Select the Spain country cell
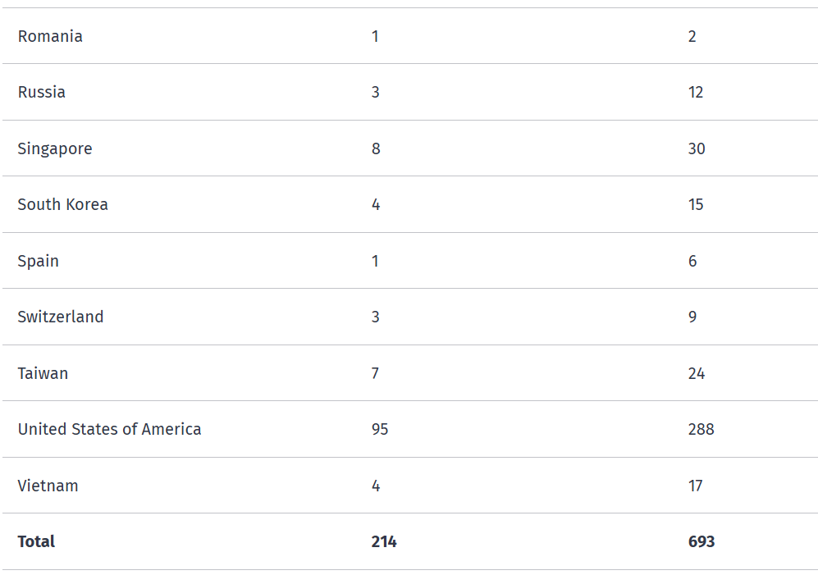 click(38, 261)
